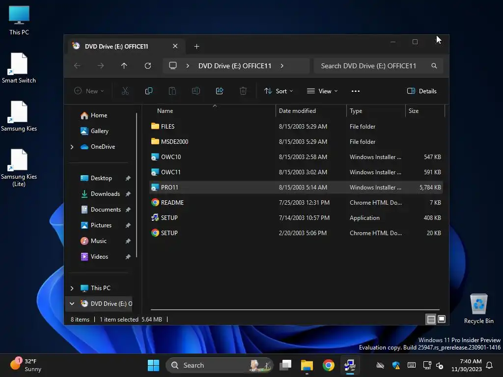Click the setup installer taskbar icon
This screenshot has width=503, height=377.
[350, 365]
